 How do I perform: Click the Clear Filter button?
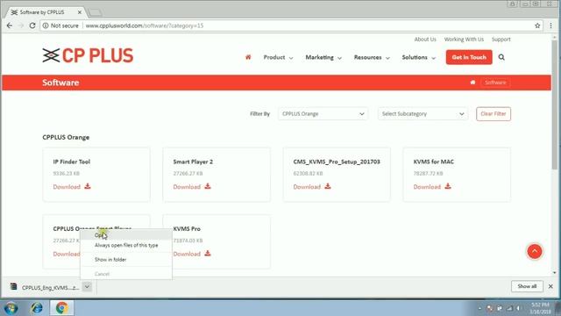click(494, 114)
